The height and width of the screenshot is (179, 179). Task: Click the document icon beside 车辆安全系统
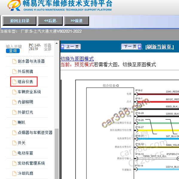(x=14, y=92)
